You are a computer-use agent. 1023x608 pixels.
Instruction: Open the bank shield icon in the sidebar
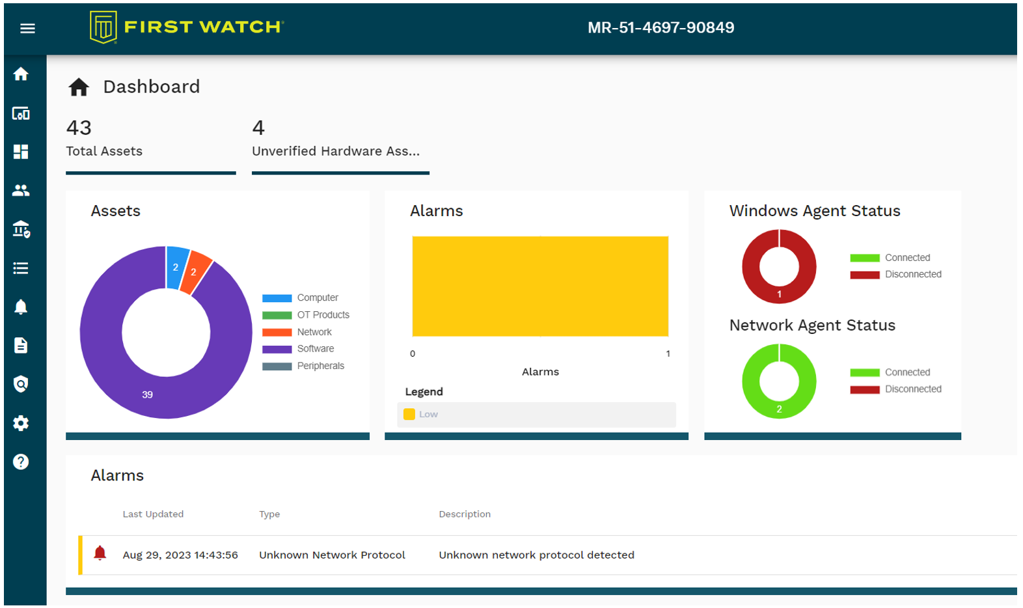point(21,229)
